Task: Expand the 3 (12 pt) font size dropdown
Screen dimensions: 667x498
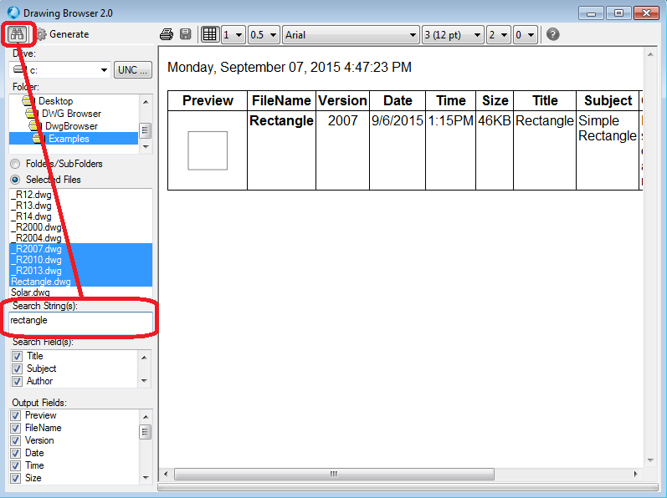Action: pos(453,34)
